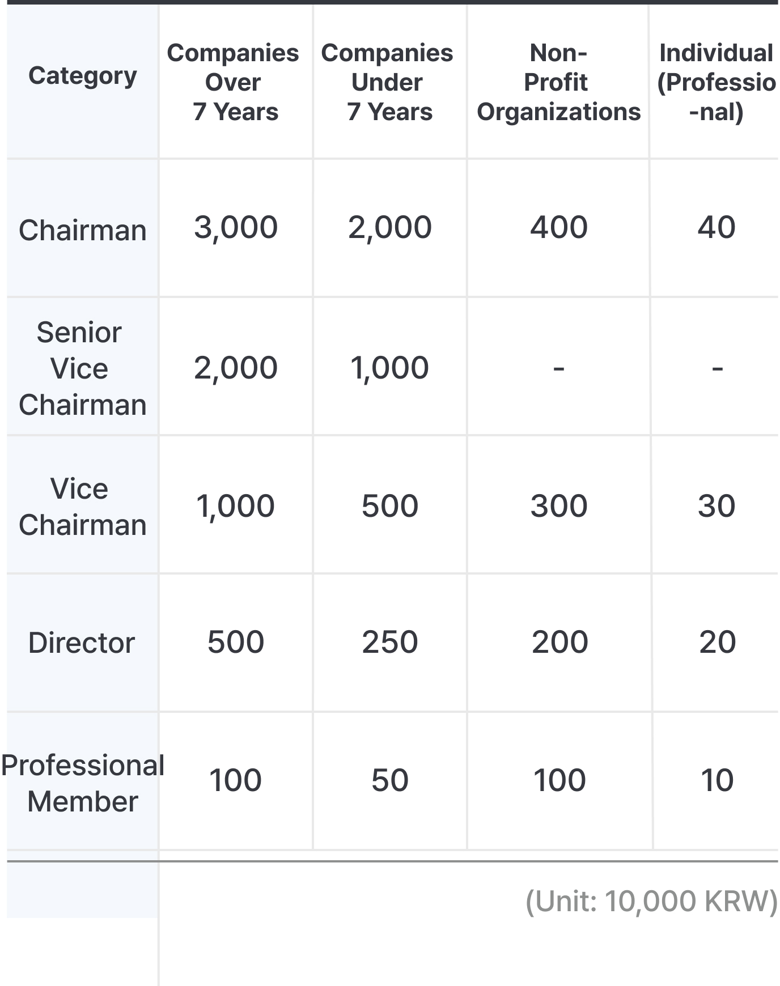The width and height of the screenshot is (780, 986).
Task: Click Chairman's Individual value of 40
Action: [x=717, y=227]
